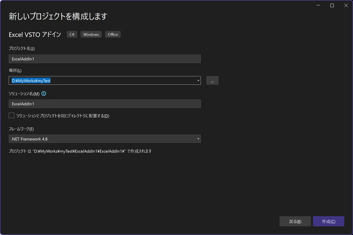Click the C# language tag
The width and height of the screenshot is (353, 235).
coord(71,34)
